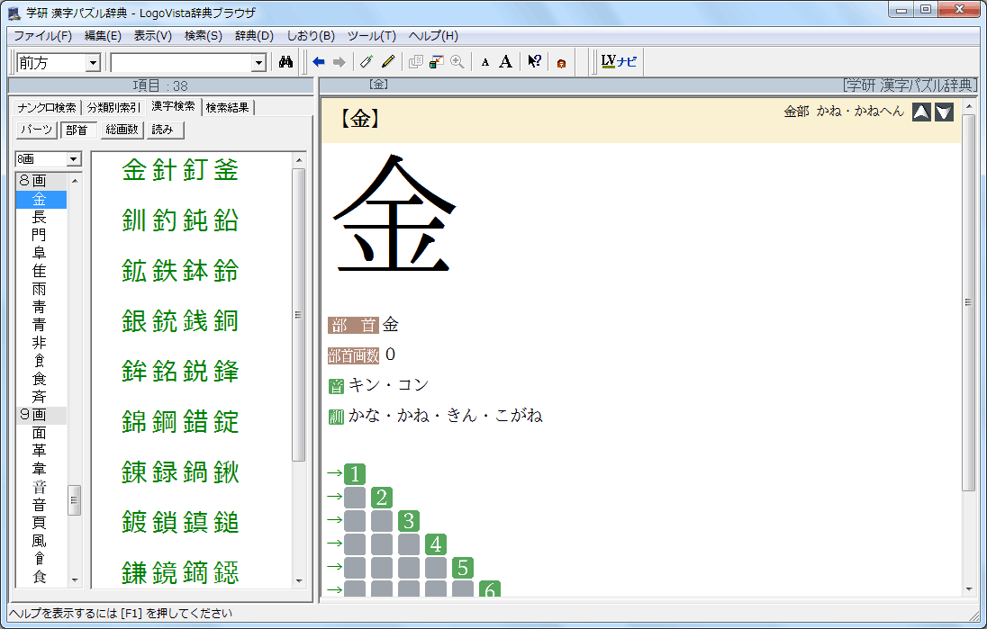Click the entry pane vertical scrollbar thumb
Screen dimensions: 987x629
(x=968, y=302)
